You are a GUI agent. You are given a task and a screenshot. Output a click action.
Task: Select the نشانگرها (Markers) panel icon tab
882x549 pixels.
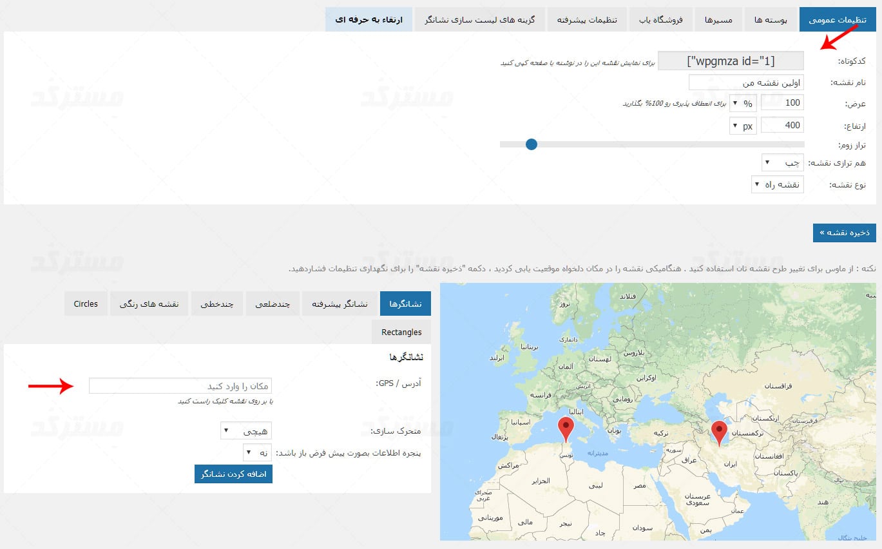[405, 303]
